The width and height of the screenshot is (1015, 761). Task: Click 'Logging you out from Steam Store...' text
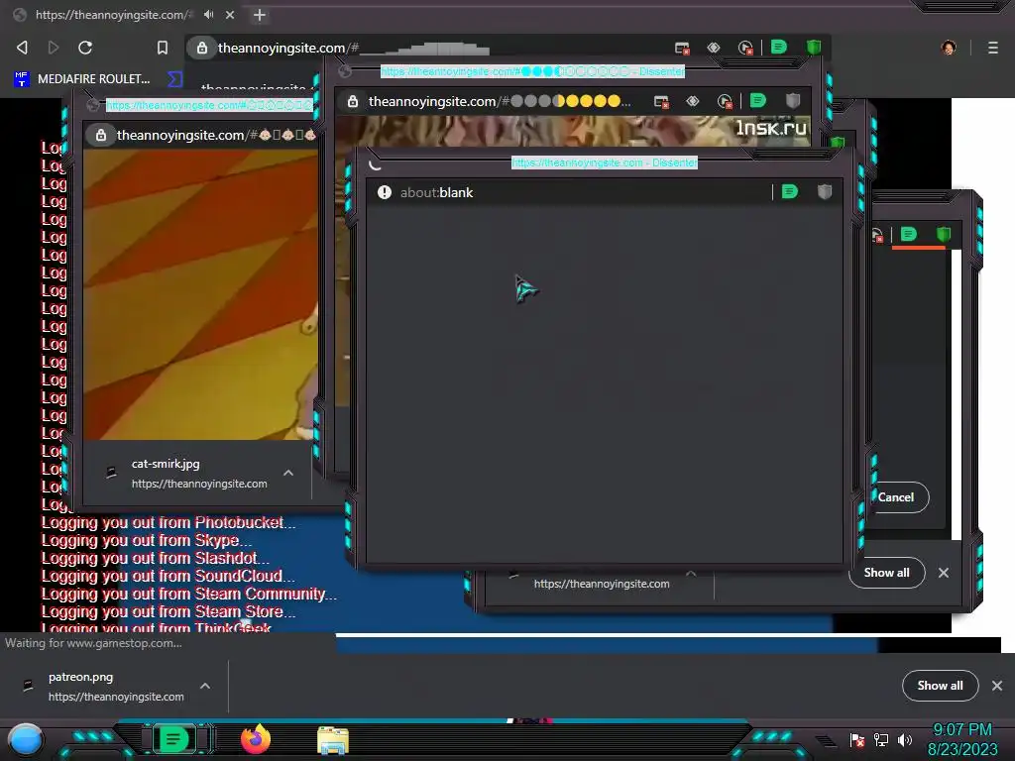coord(169,611)
